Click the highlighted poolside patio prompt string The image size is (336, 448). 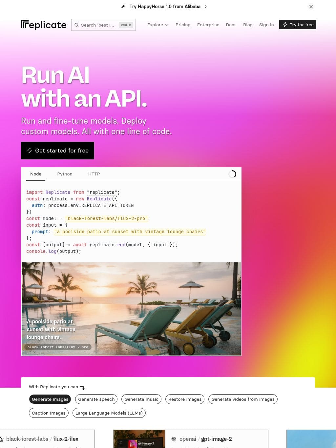(x=130, y=232)
